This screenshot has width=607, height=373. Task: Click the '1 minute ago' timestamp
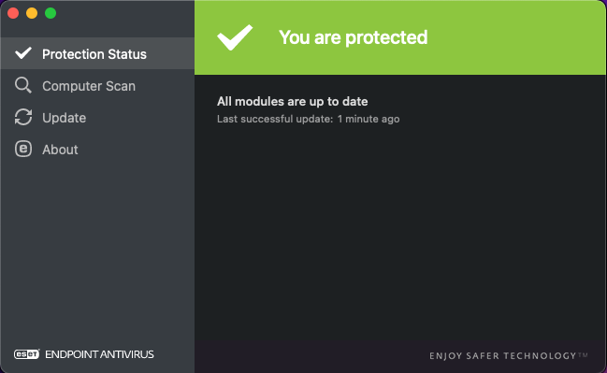pyautogui.click(x=369, y=119)
